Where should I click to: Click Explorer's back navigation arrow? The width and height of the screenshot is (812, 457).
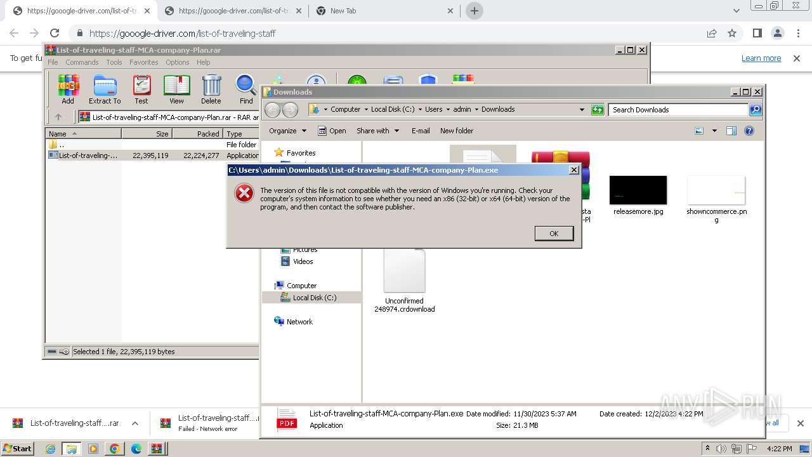point(273,110)
